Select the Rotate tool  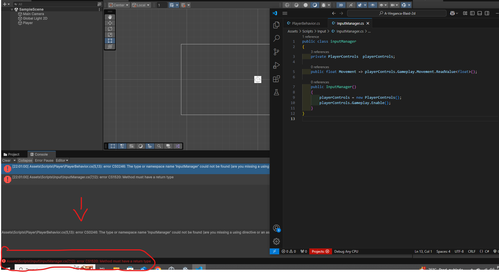(110, 29)
